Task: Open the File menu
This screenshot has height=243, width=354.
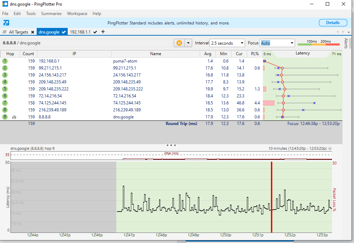Action: click(5, 14)
